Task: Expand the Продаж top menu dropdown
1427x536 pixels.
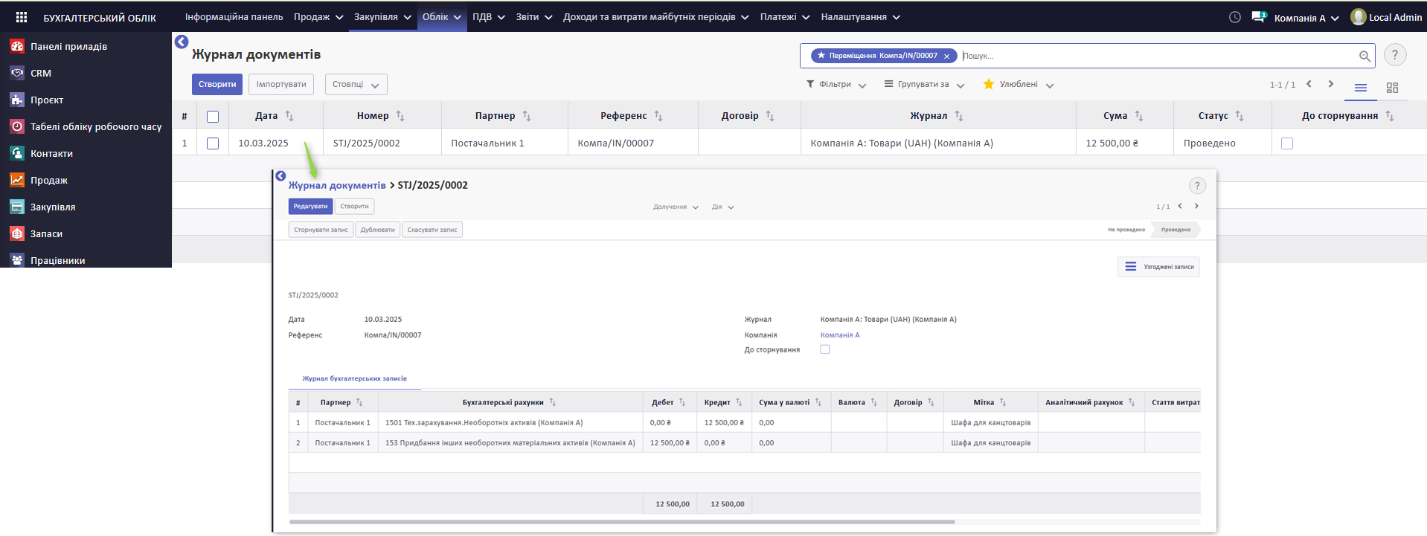Action: click(318, 16)
